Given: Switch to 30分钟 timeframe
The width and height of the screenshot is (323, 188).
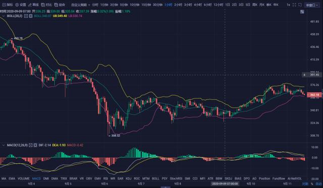Looking at the screenshot, I should point(158,5).
